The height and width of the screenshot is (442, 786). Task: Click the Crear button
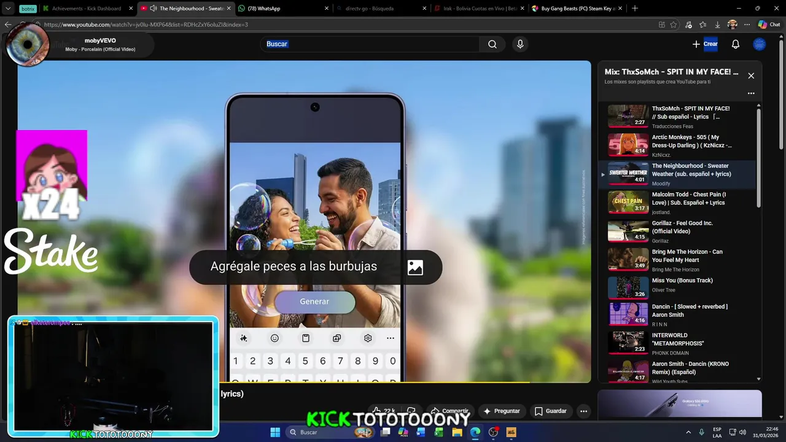705,44
